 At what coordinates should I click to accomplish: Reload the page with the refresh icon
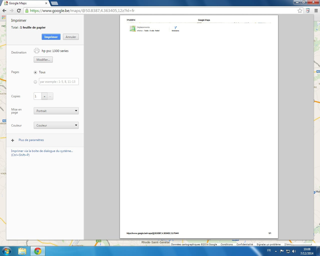tap(19, 10)
